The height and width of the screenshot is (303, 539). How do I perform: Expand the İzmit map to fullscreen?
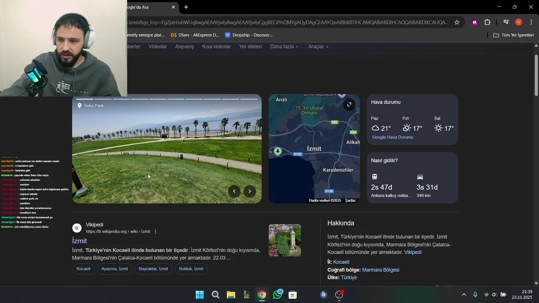tap(349, 104)
